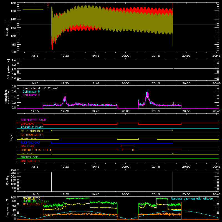The height and width of the screenshot is (222, 222).
Task: Click the 0.8 tick on modulation axis
Action: [14, 86]
